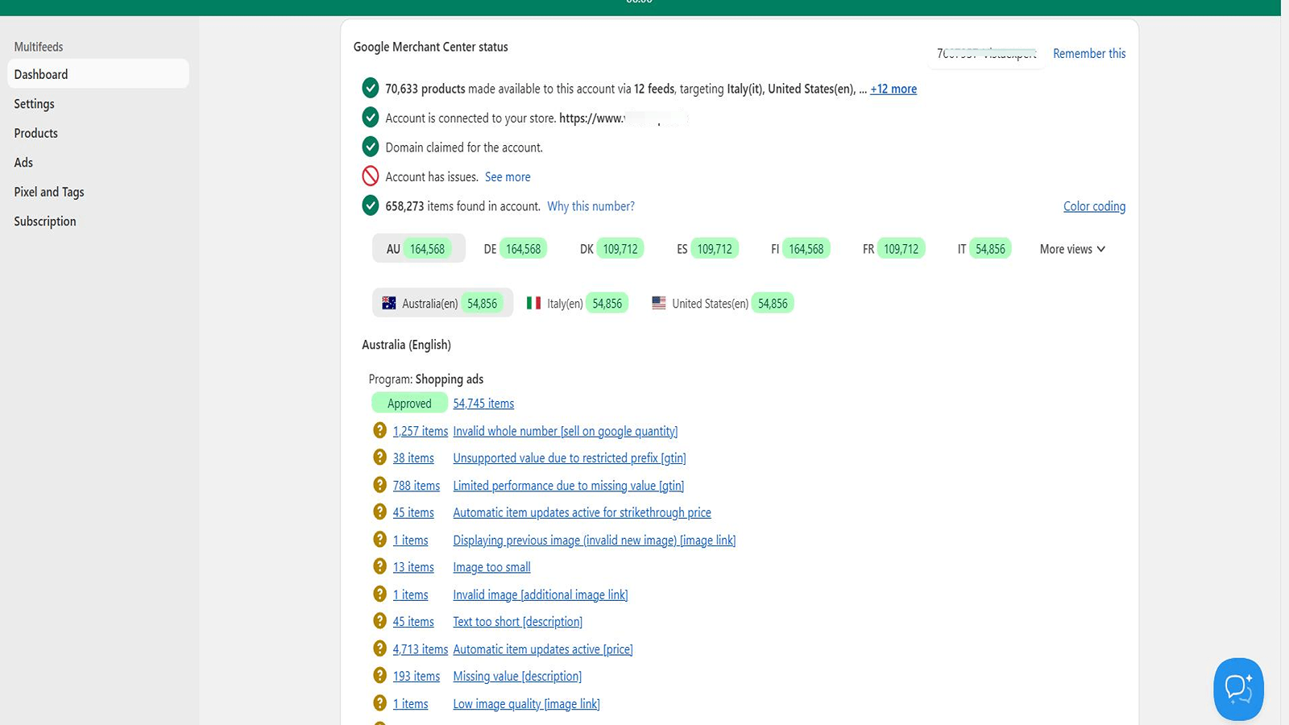Click the +12 more link
1289x725 pixels.
click(893, 89)
